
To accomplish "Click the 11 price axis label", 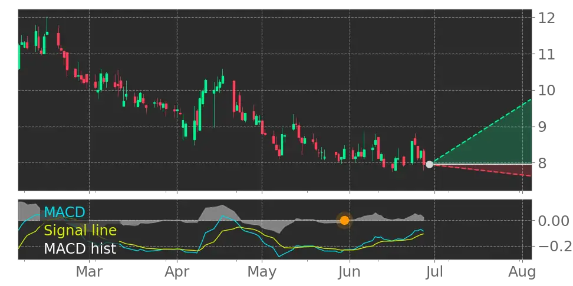I will coord(546,54).
